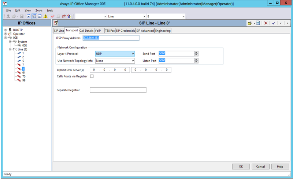Screen dimensions: 293x179
Task: Collapse System tree node
Action: click(x=10, y=42)
